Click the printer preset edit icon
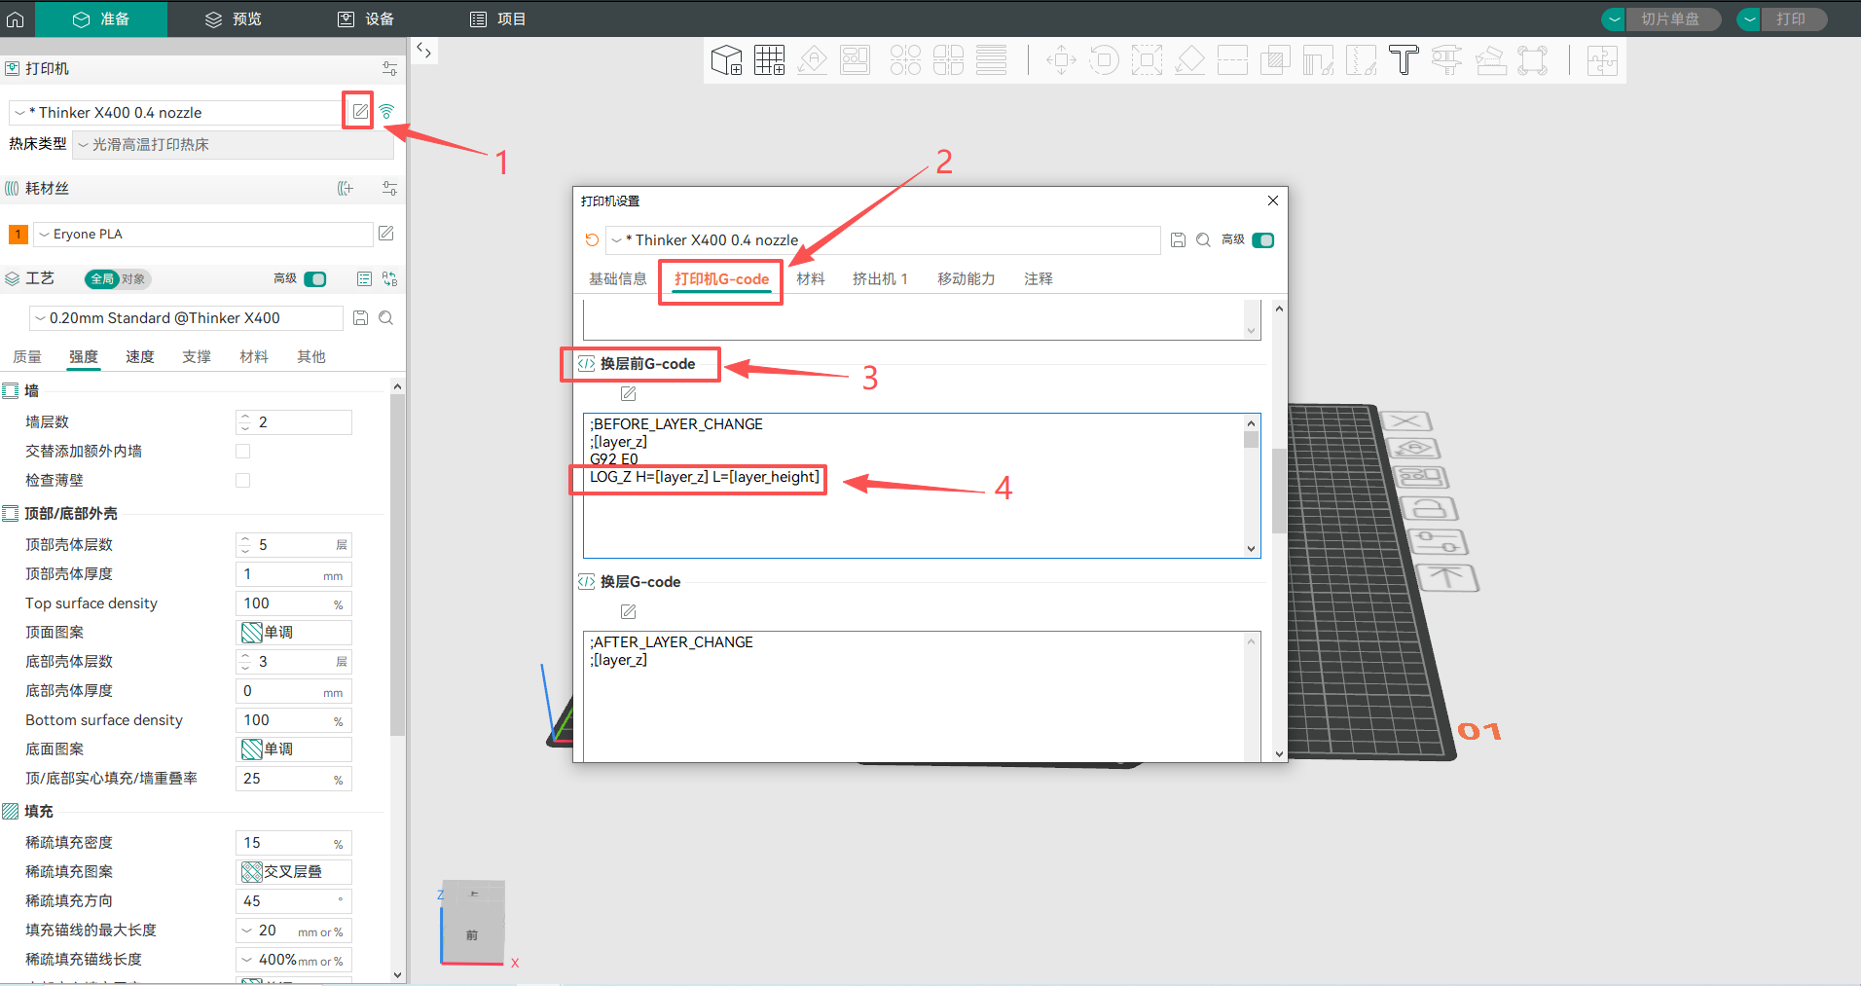This screenshot has height=986, width=1861. (359, 111)
